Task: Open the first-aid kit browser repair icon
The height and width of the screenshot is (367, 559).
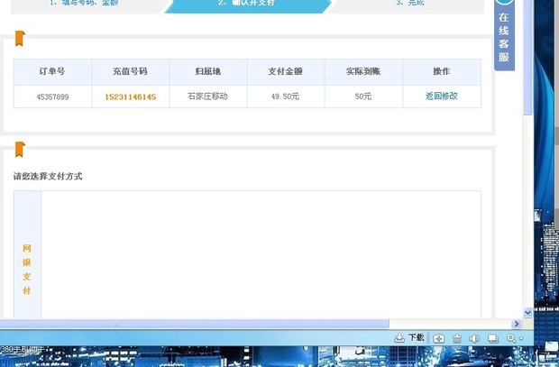Action: (x=439, y=338)
